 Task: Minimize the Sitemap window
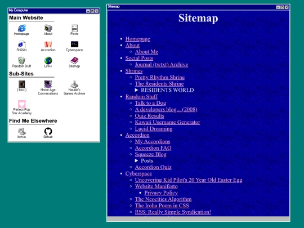278,7
